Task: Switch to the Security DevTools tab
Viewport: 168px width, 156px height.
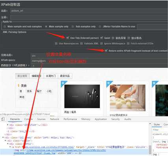Action: [116, 119]
